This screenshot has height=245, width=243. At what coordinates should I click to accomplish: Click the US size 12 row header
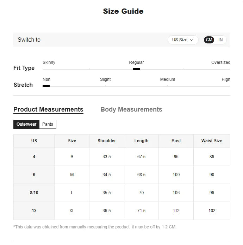tap(34, 211)
